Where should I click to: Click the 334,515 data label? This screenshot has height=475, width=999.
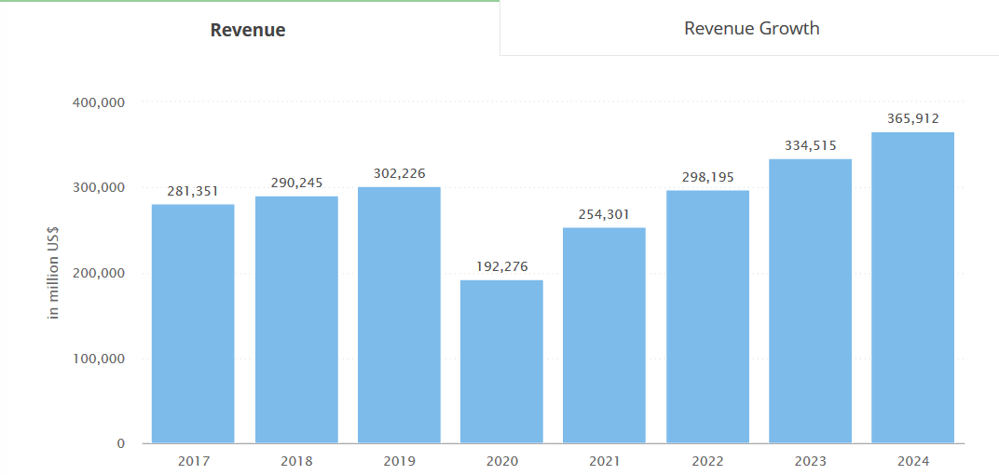click(x=810, y=145)
